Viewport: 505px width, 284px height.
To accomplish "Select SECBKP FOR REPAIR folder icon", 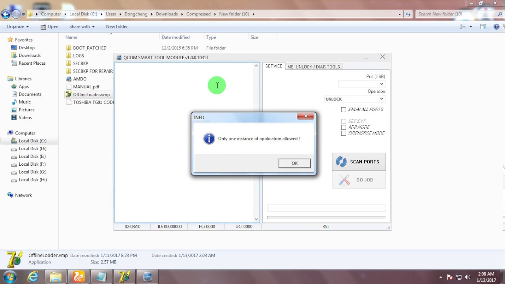I will coord(69,71).
